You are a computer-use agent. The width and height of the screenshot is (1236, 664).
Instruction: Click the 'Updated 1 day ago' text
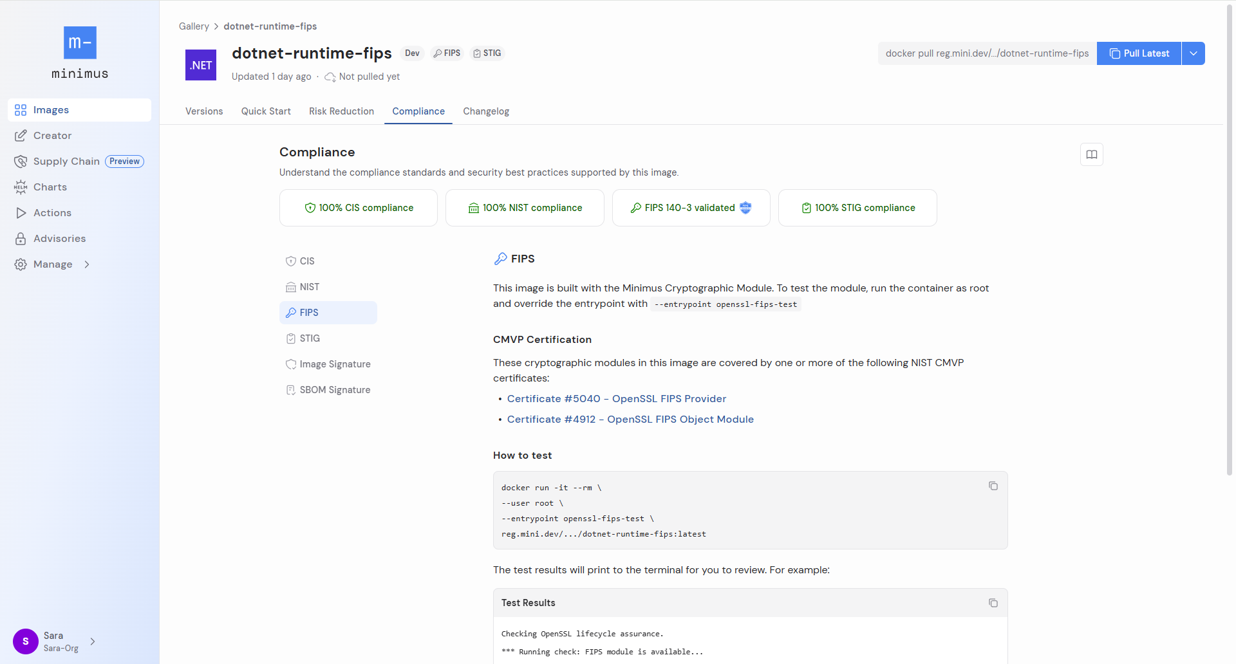pyautogui.click(x=271, y=77)
